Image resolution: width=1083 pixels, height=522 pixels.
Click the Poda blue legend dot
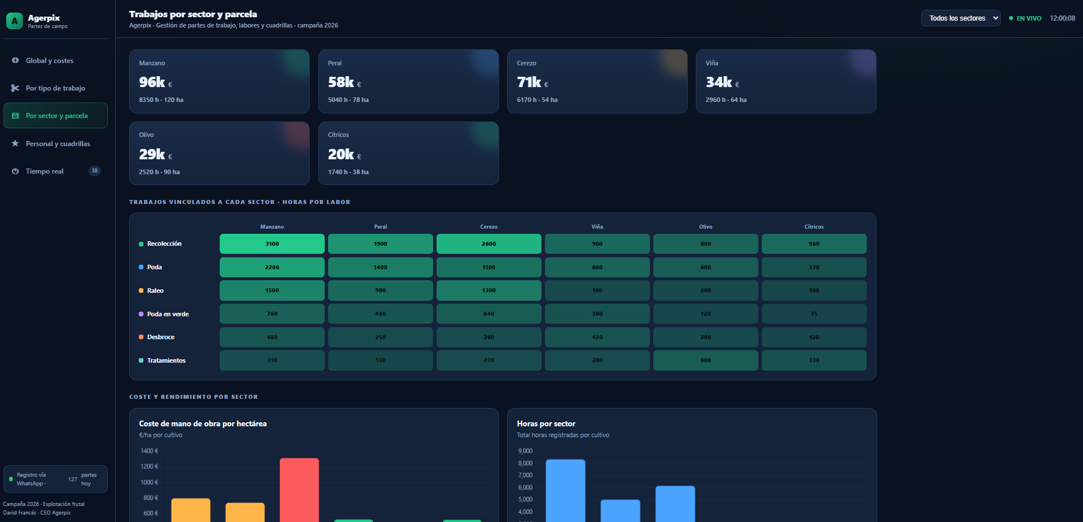pos(141,267)
